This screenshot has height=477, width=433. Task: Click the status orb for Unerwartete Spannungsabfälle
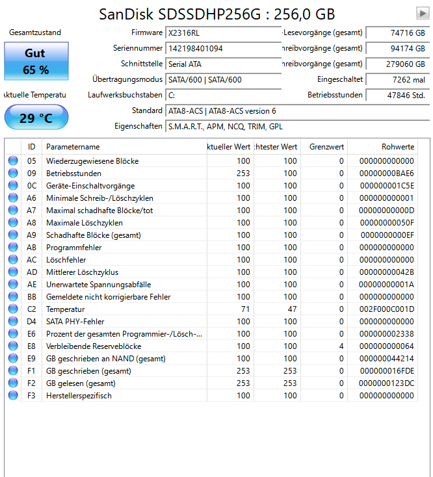tap(13, 284)
